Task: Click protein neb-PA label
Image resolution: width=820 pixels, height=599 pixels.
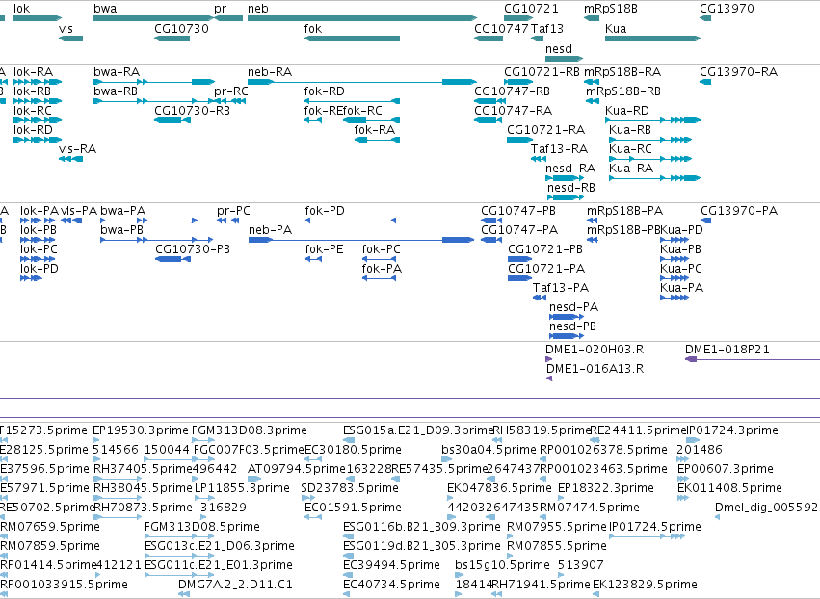Action: coord(271,230)
